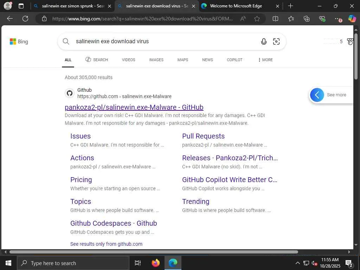Open the Windows Start menu
The width and height of the screenshot is (360, 270).
[x=8, y=263]
